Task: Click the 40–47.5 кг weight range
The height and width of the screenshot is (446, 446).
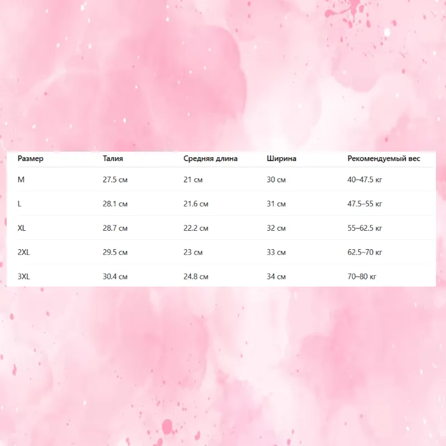Action: tap(365, 180)
